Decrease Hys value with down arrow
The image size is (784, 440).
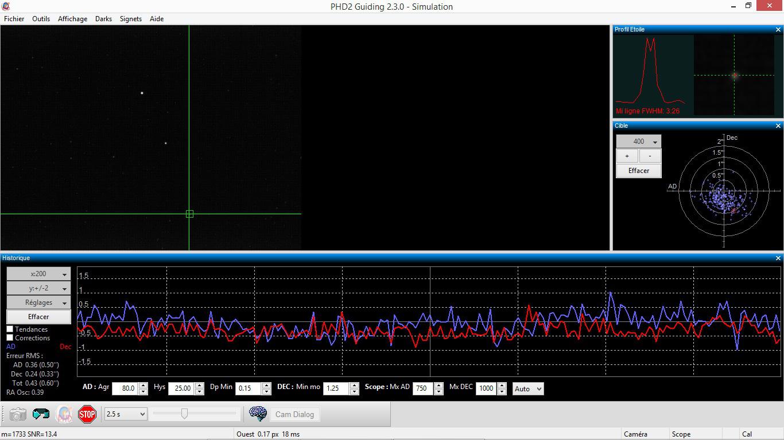[x=199, y=392]
